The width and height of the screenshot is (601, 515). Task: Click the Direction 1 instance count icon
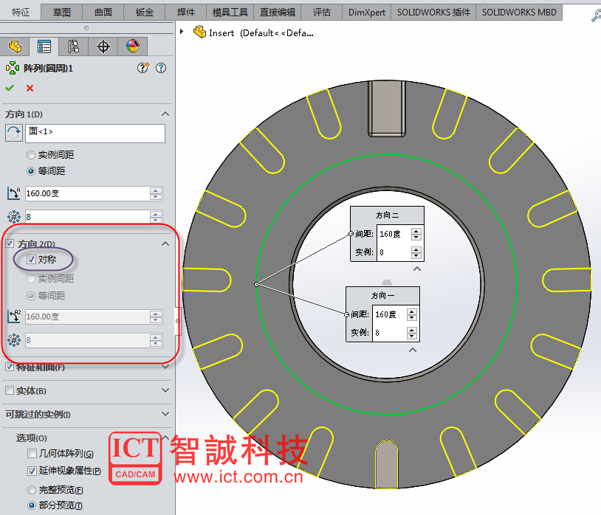tap(14, 217)
